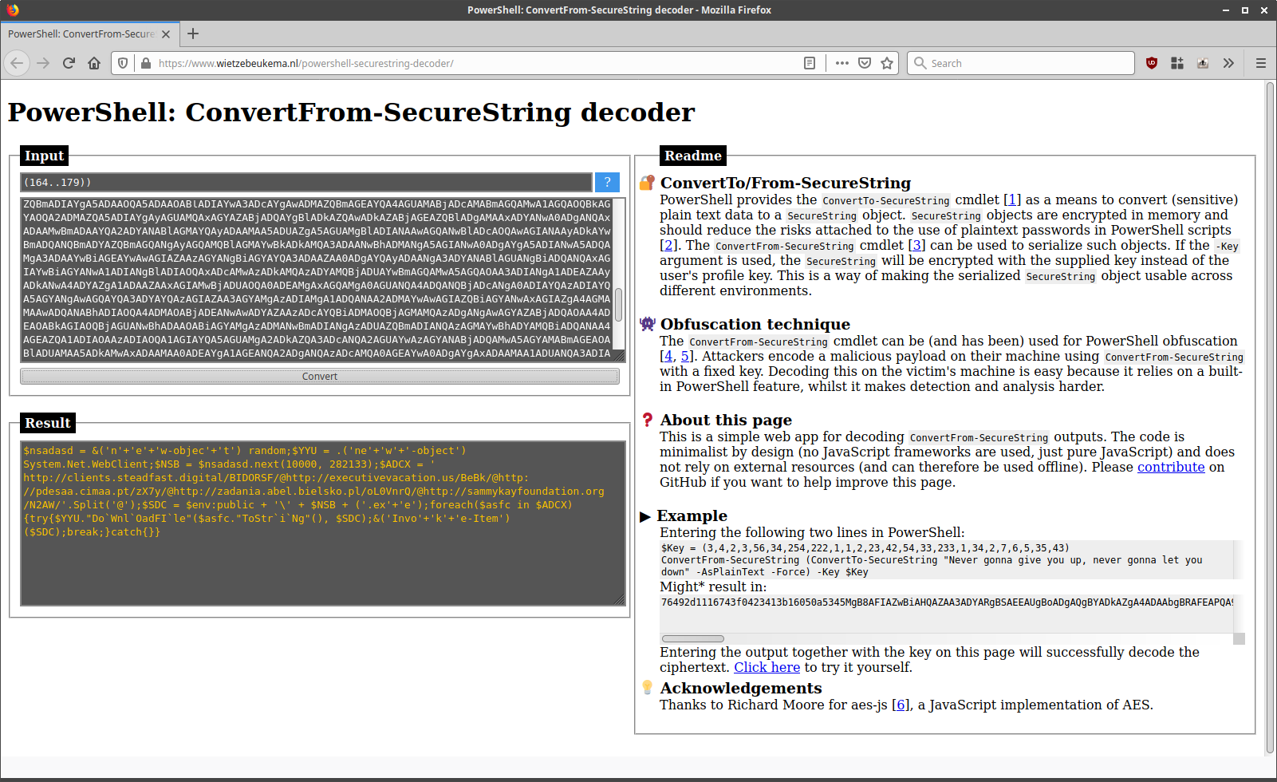Click the blue question mark help button
Image resolution: width=1277 pixels, height=782 pixels.
(x=607, y=183)
